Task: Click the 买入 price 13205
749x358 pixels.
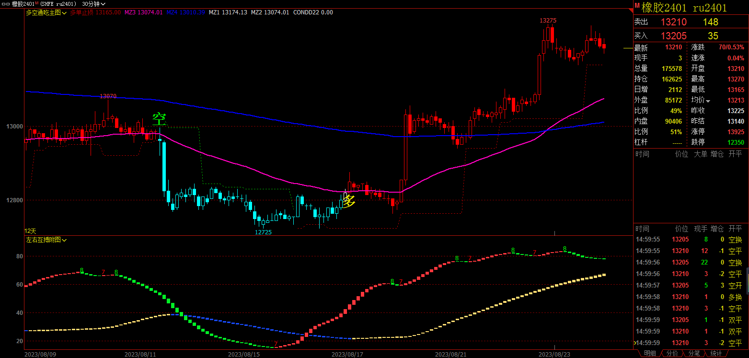Action: [x=674, y=36]
